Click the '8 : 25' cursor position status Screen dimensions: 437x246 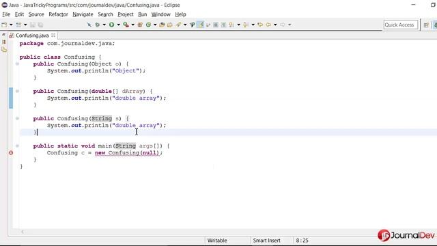point(302,241)
